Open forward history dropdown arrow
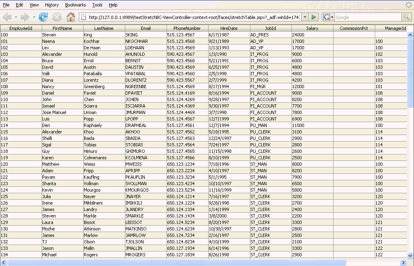Screen dimensions: 414x266 pos(34,17)
